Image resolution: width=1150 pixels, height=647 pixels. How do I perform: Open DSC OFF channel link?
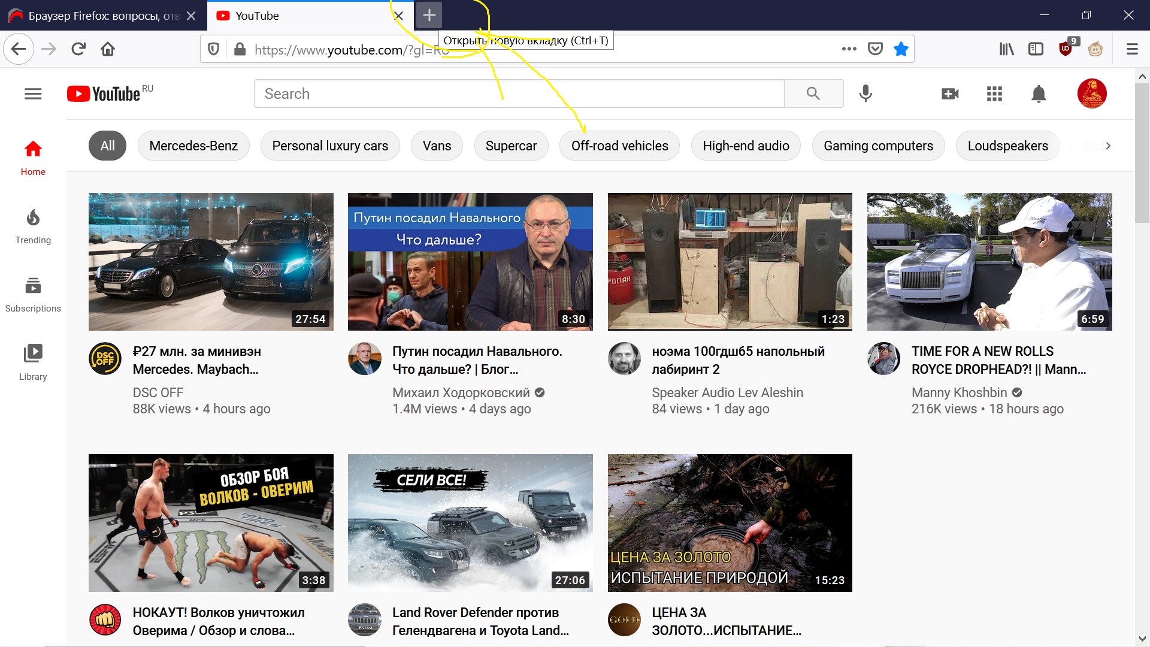click(158, 392)
